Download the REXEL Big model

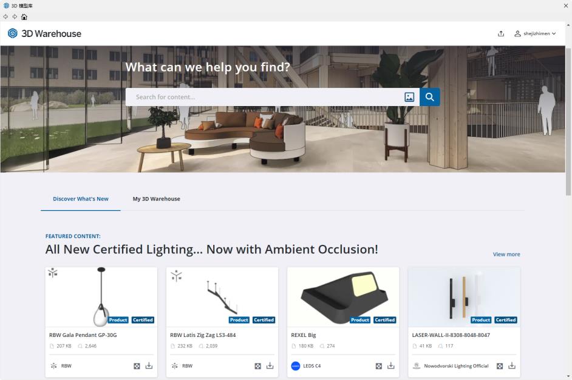coord(390,365)
